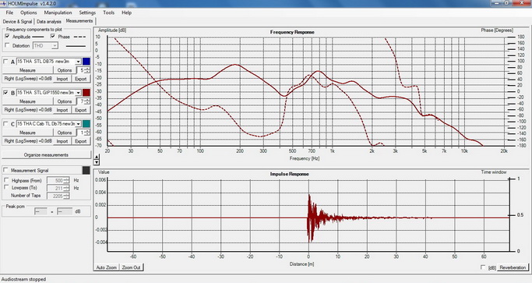Click the HOLMImpulse title bar app icon

(x=4, y=3)
